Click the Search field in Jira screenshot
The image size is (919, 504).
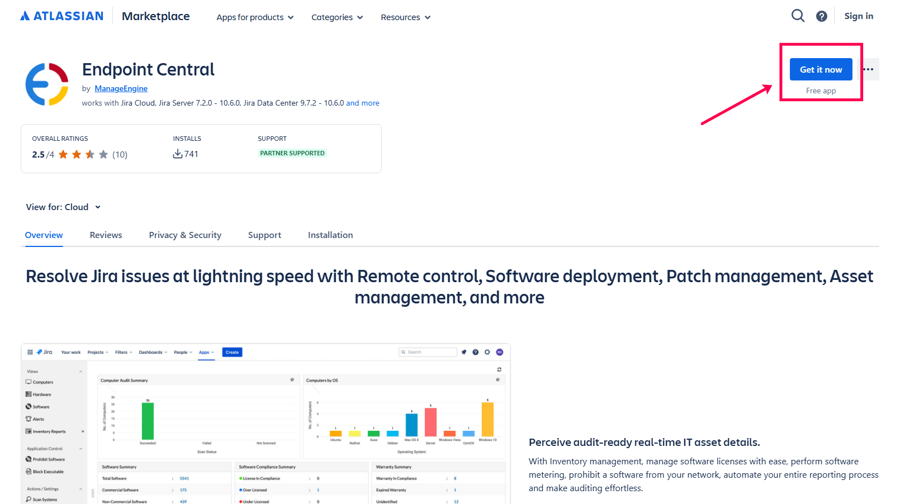428,352
